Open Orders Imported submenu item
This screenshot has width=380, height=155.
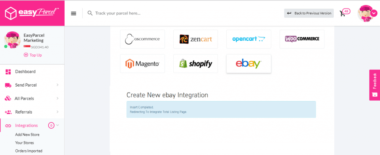(29, 151)
